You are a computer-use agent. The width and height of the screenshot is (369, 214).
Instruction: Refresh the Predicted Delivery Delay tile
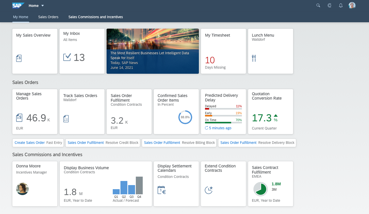coord(207,128)
